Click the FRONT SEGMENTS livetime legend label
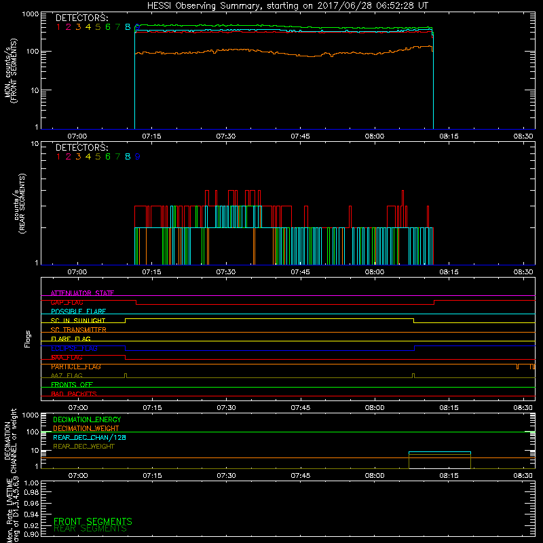Viewport: 543px width, 543px height. (x=93, y=521)
